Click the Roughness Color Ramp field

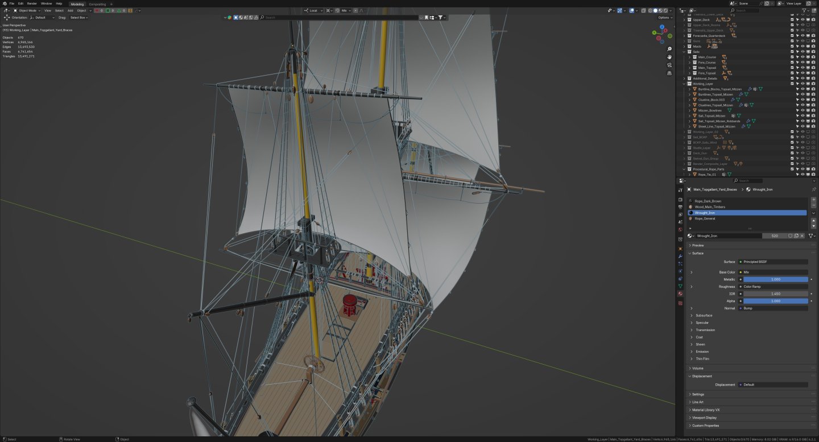click(773, 287)
